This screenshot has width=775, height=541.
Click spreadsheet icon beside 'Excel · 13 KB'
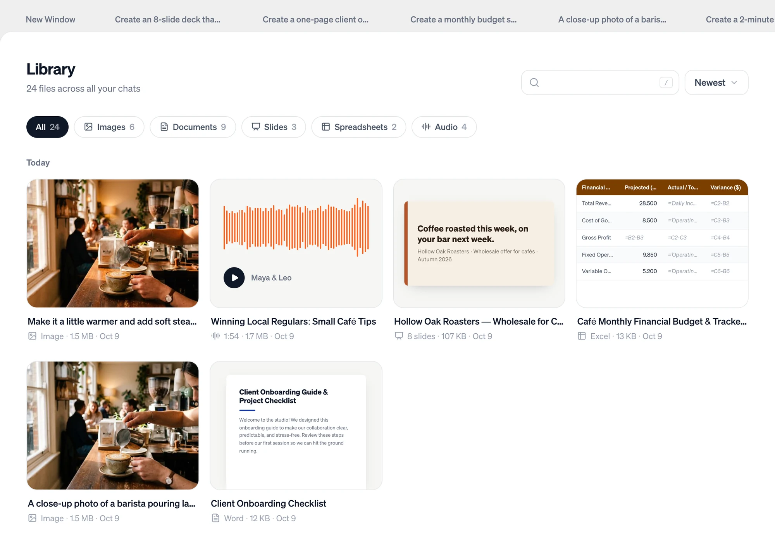pyautogui.click(x=582, y=336)
